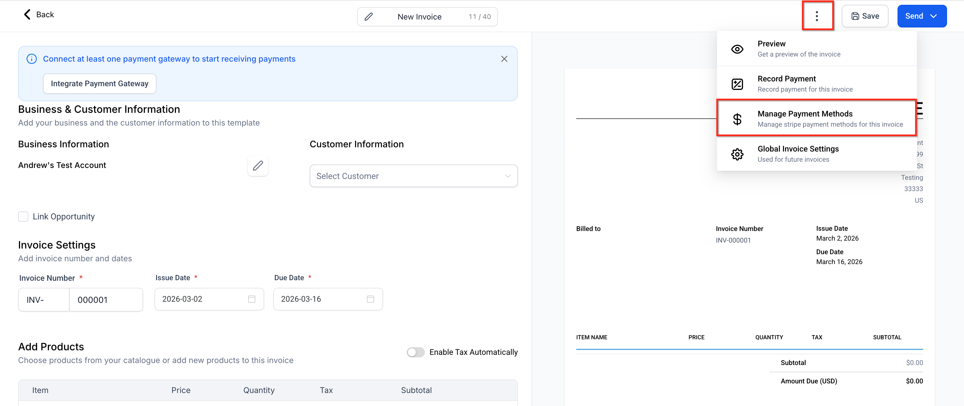Click the pencil icon beside New Invoice title
This screenshot has height=406, width=964.
coord(368,17)
